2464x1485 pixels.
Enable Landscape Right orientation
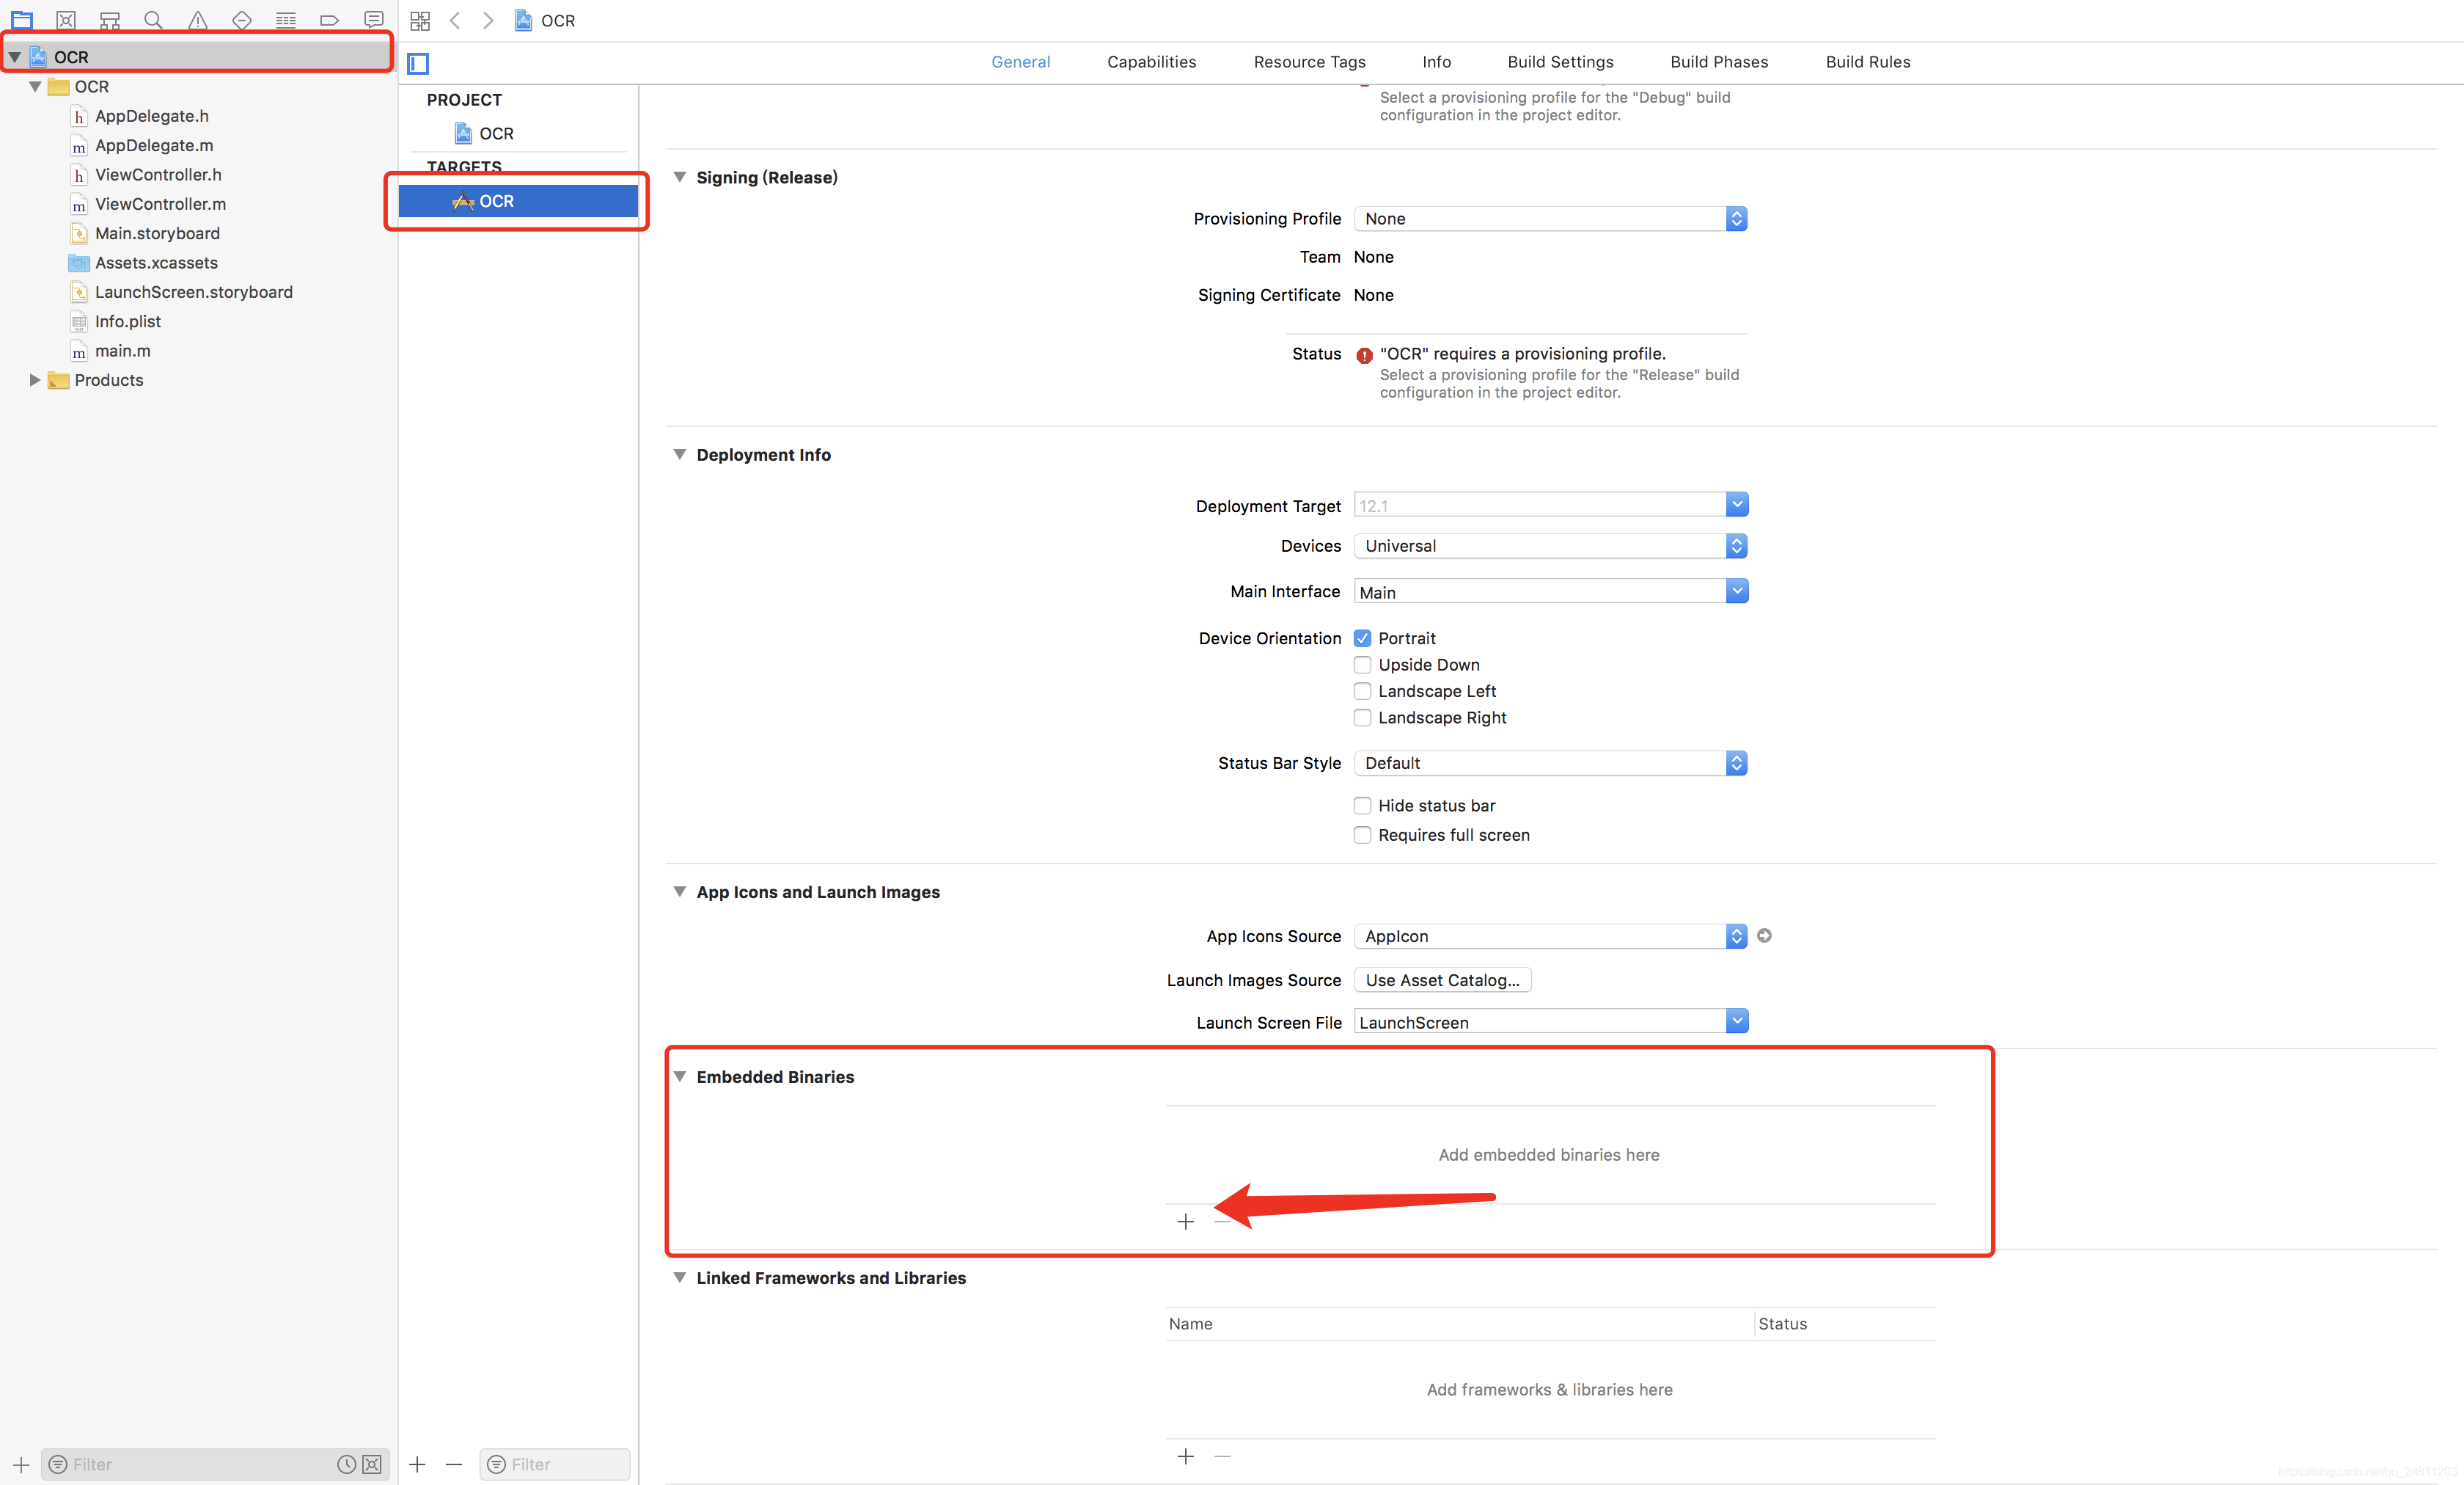click(x=1362, y=718)
